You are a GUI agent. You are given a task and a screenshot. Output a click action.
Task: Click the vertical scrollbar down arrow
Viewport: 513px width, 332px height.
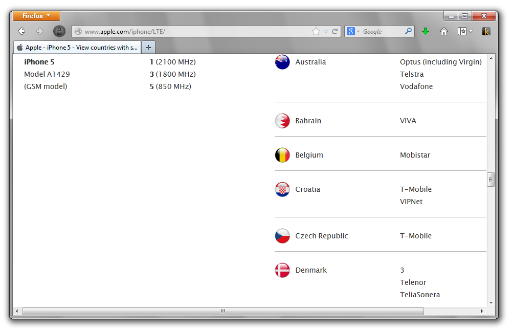pos(491,303)
